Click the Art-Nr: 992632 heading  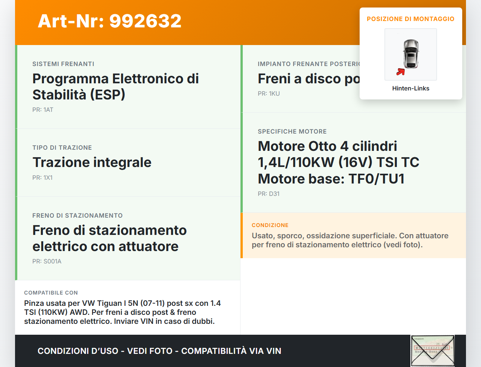[x=110, y=21]
